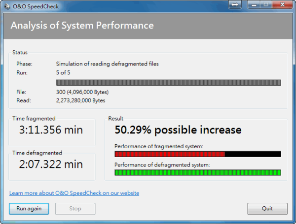Click the grey run progress bar
The height and width of the screenshot is (224, 296).
(169, 83)
